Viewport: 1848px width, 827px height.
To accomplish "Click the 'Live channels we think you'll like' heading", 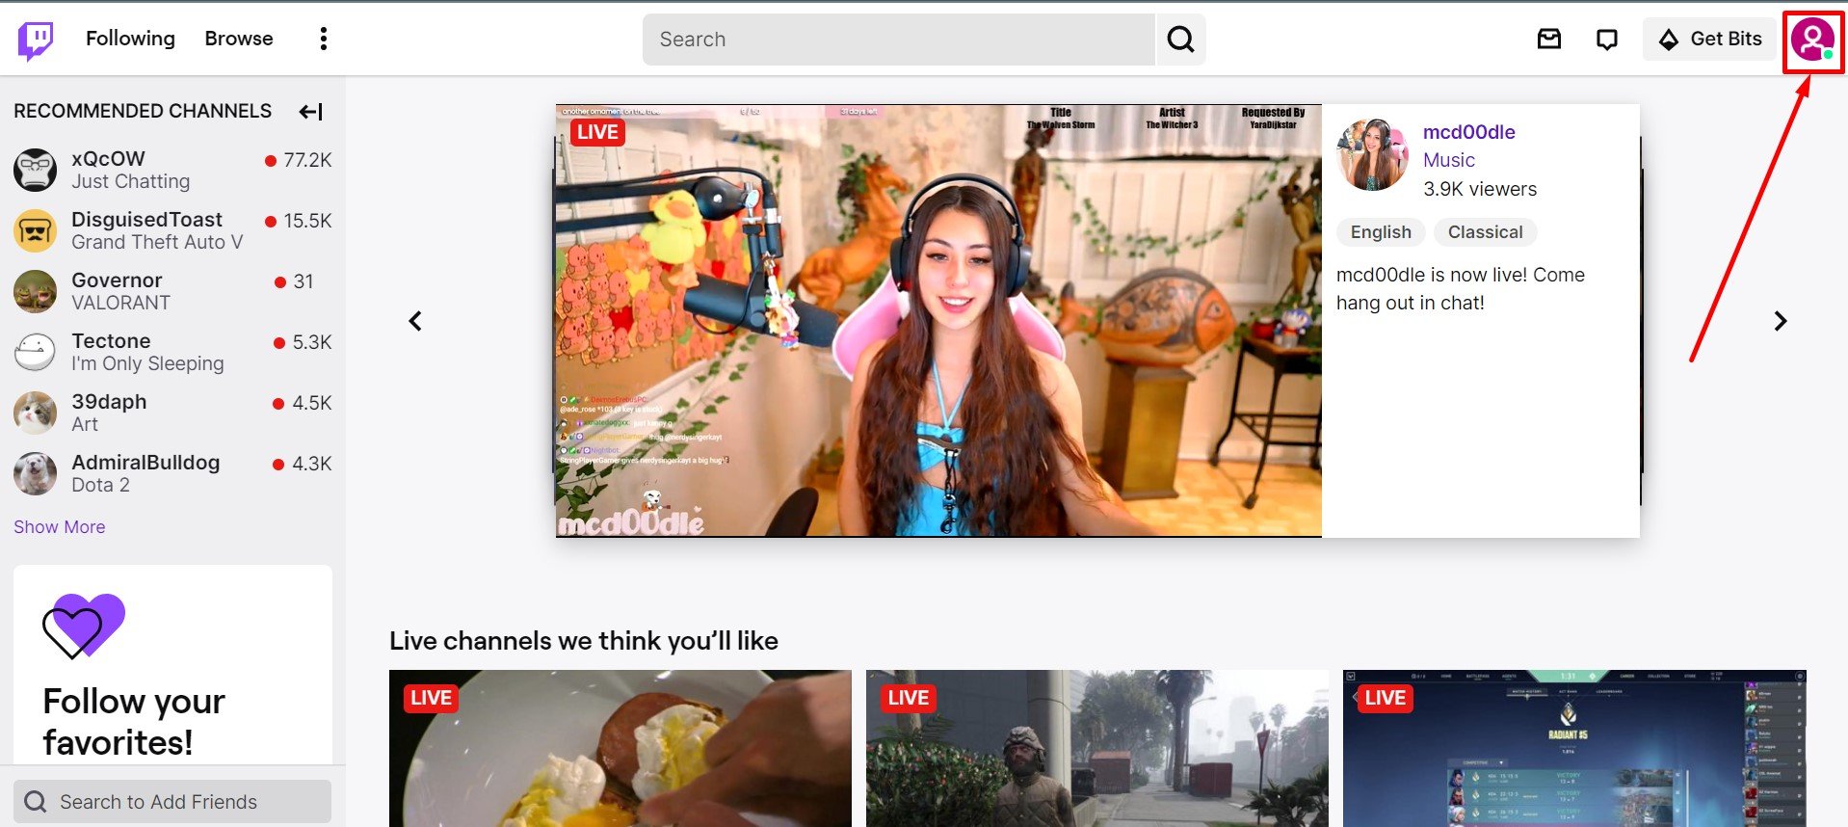I will 584,641.
